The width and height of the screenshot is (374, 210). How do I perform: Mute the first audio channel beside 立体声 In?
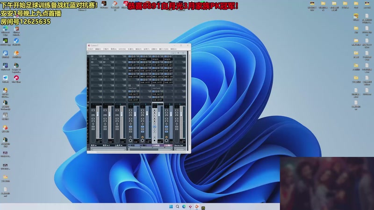(x=130, y=110)
